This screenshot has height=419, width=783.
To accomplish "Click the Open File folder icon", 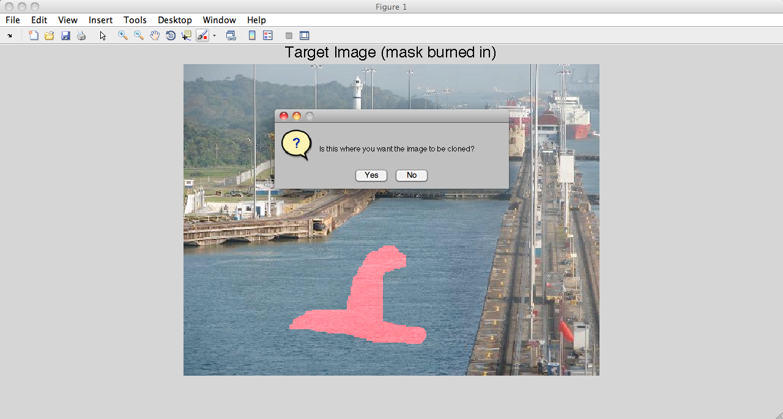I will click(50, 36).
